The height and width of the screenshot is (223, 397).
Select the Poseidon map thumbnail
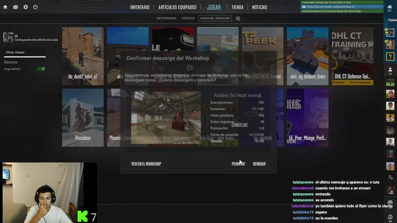[83, 118]
